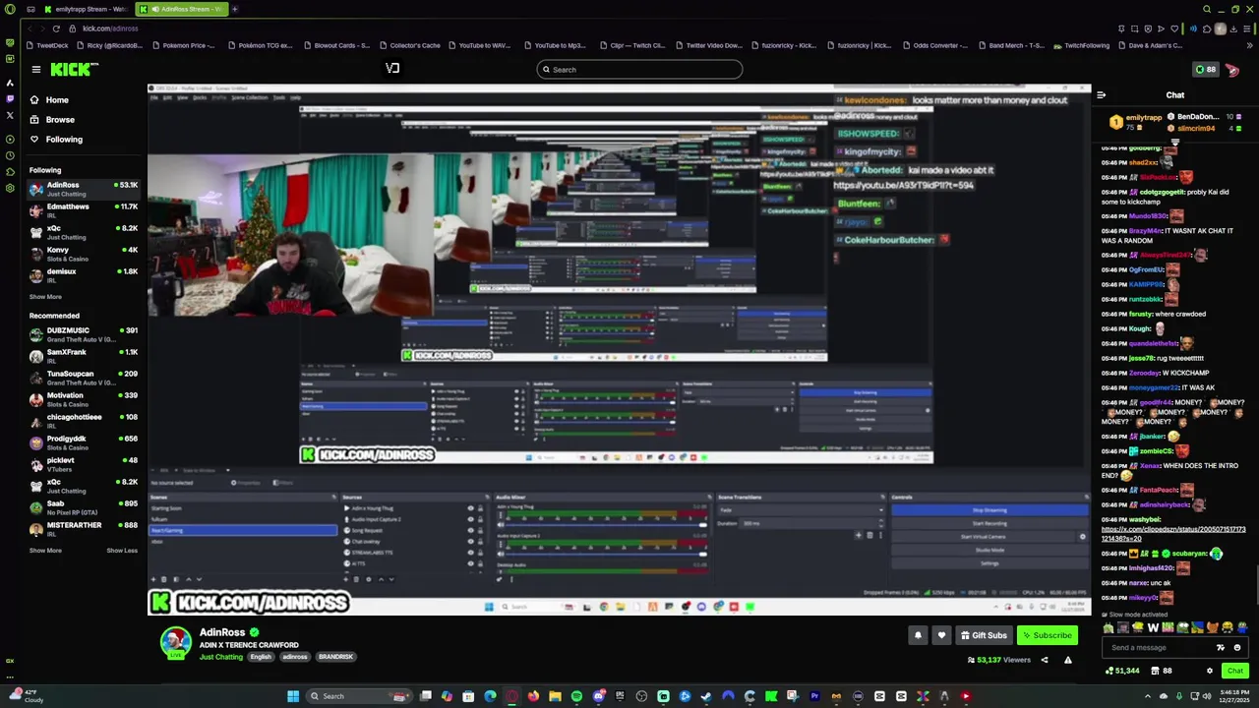Screen dimensions: 1259x708
Task: Open browser main menu icon
Action: coord(1248,29)
